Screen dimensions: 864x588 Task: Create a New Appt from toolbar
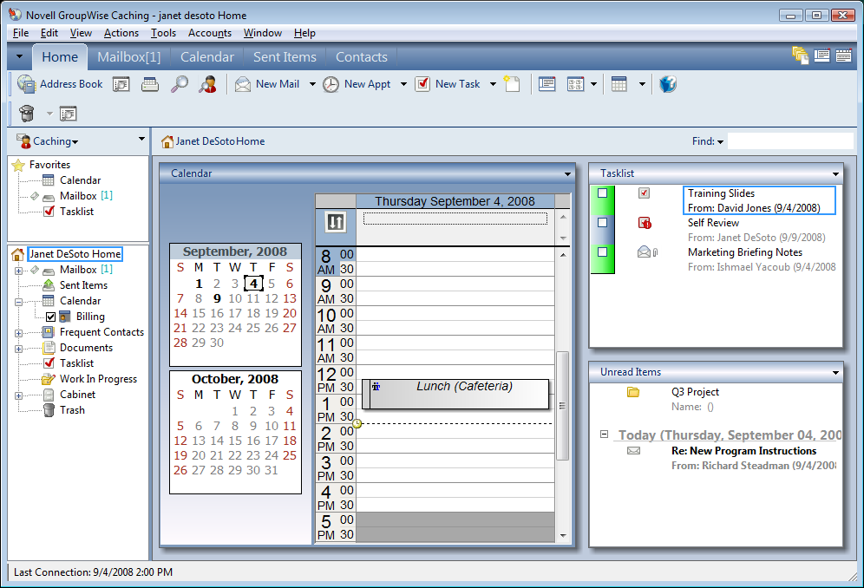click(x=357, y=84)
